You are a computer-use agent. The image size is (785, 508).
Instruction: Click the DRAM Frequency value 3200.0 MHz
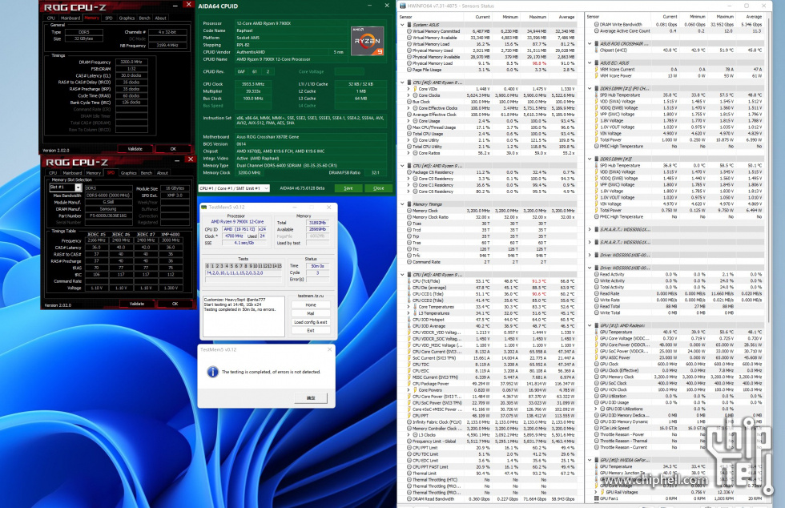pyautogui.click(x=131, y=62)
